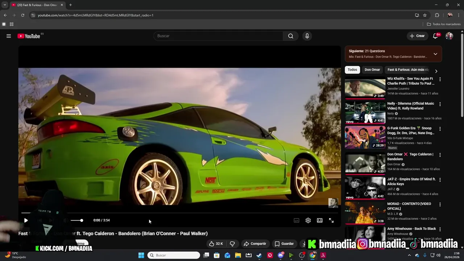Show more filter chips with right arrow

tap(436, 71)
